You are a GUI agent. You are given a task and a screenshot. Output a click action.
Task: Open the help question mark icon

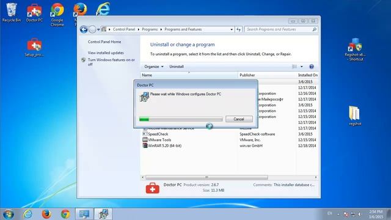(x=312, y=67)
